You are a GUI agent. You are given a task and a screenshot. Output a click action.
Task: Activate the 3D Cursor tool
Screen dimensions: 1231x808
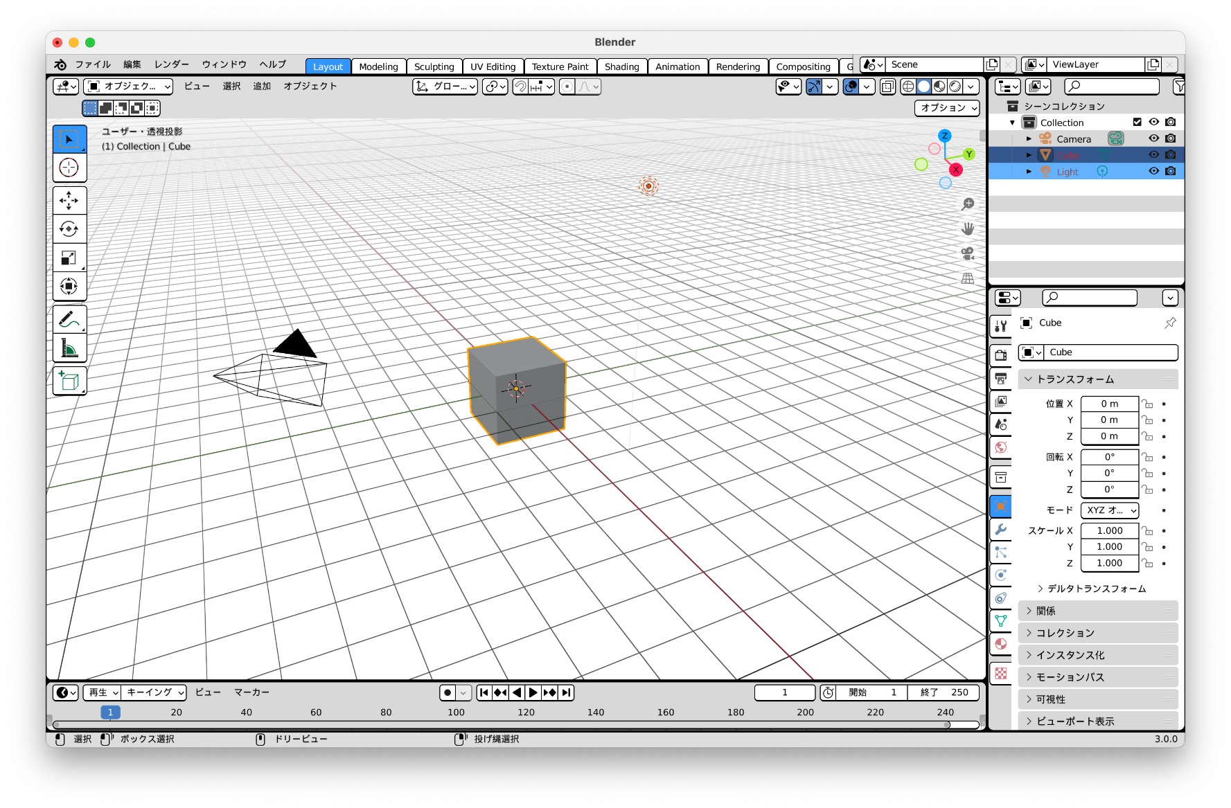(69, 168)
